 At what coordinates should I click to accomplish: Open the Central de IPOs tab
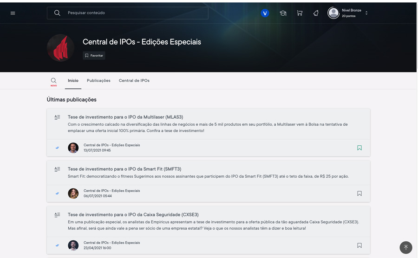[134, 81]
